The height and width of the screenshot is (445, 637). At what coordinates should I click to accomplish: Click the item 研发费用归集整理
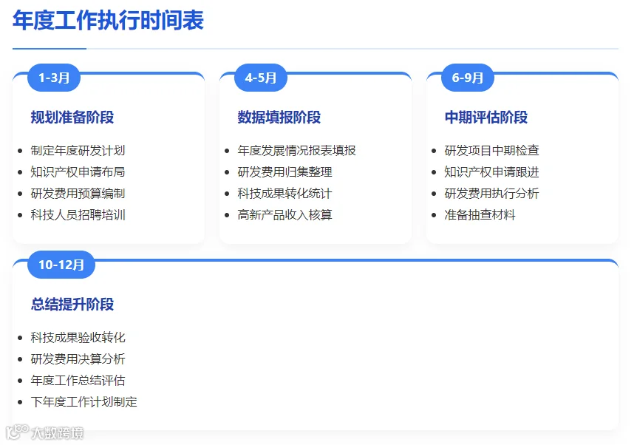click(x=285, y=172)
